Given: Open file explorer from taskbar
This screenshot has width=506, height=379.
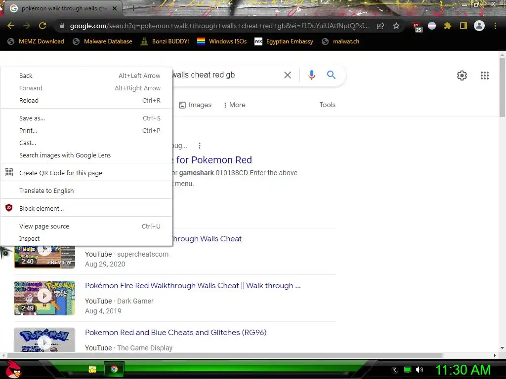Looking at the screenshot, I should pyautogui.click(x=92, y=369).
